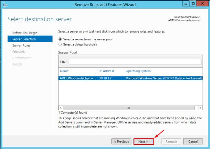
Task: Sort by Operating System column header
Action: [138, 71]
